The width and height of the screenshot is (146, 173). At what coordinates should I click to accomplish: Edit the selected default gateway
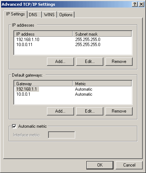coord(90,111)
